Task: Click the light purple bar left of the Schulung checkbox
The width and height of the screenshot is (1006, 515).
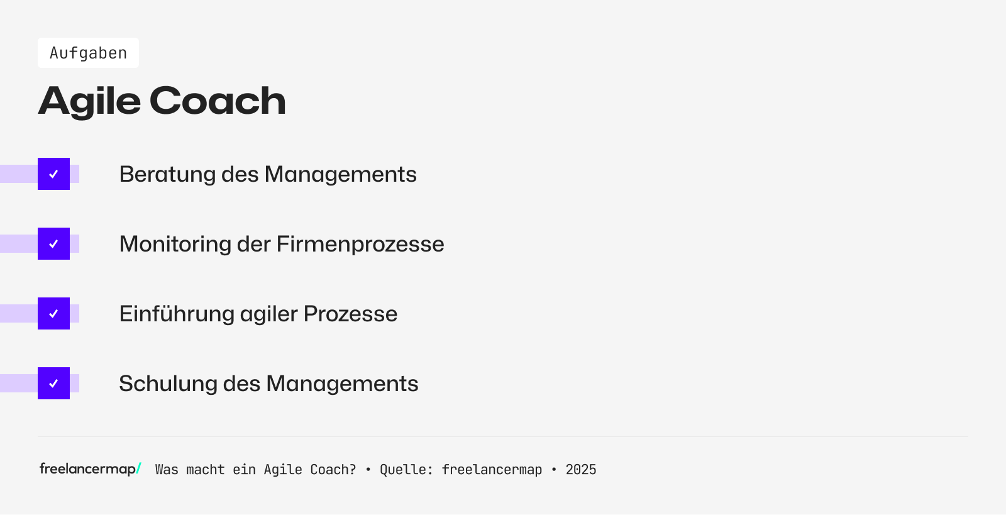Action: [x=18, y=384]
